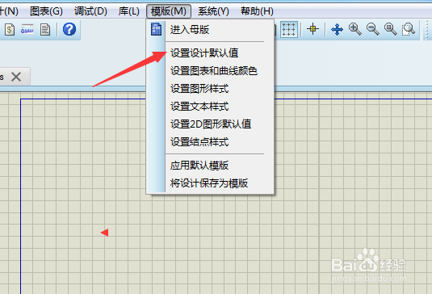
Task: Click the false origin crosshair icon
Action: click(x=312, y=28)
